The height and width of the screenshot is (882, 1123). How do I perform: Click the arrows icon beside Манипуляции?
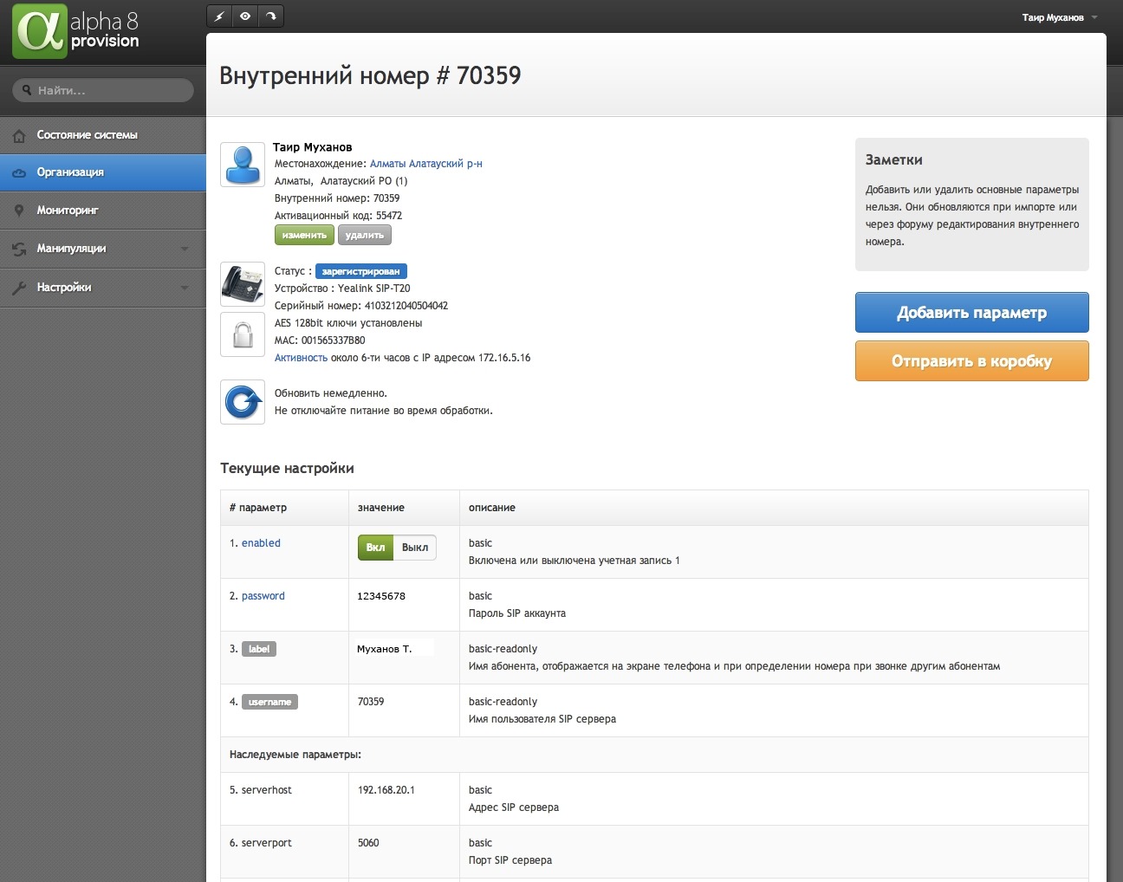(x=19, y=250)
